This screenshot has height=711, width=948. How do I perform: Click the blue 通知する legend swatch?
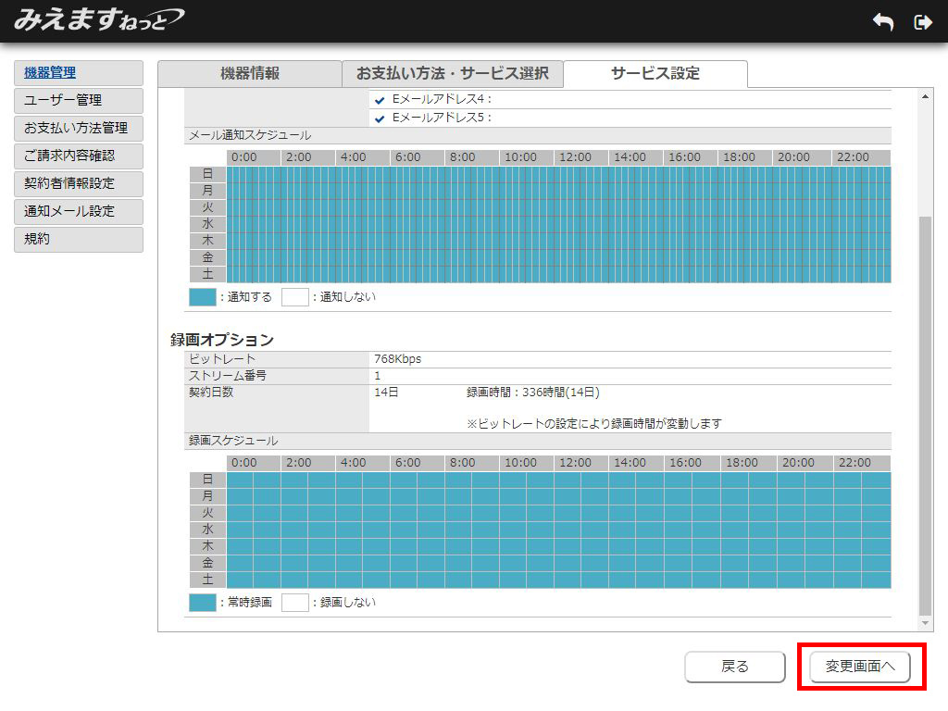pyautogui.click(x=202, y=297)
